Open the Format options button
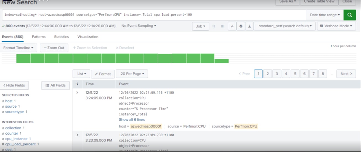361x152 pixels. (103, 74)
